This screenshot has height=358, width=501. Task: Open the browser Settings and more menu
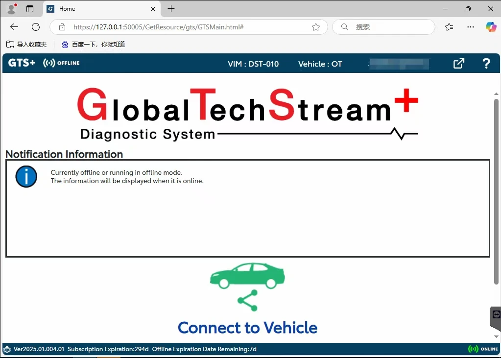click(471, 27)
